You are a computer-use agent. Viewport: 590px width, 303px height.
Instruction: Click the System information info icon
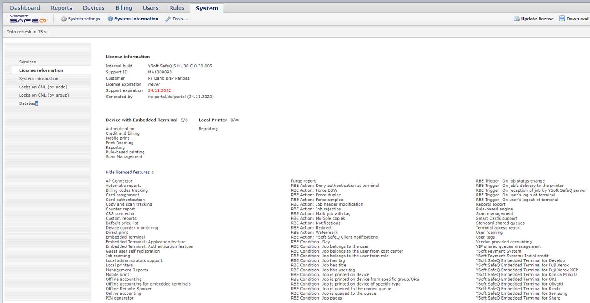tap(110, 19)
